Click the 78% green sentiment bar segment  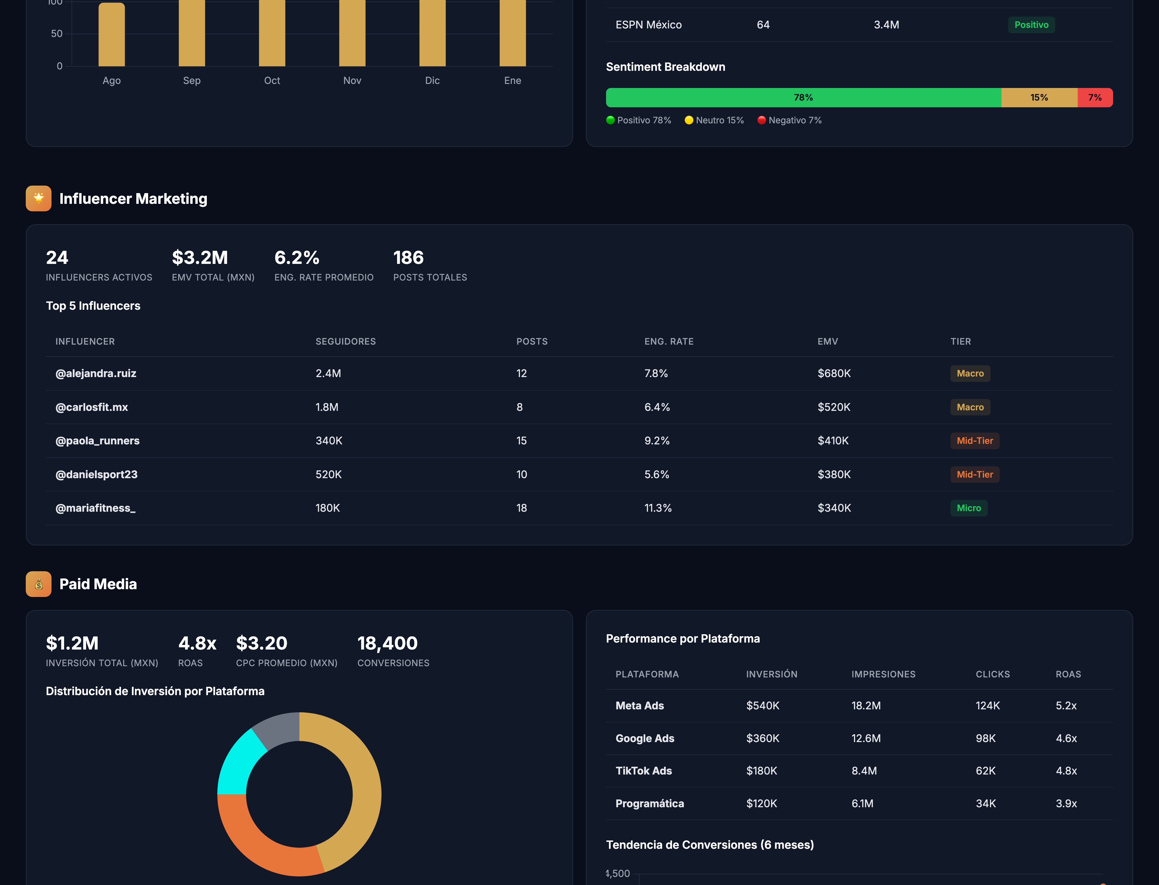point(804,97)
